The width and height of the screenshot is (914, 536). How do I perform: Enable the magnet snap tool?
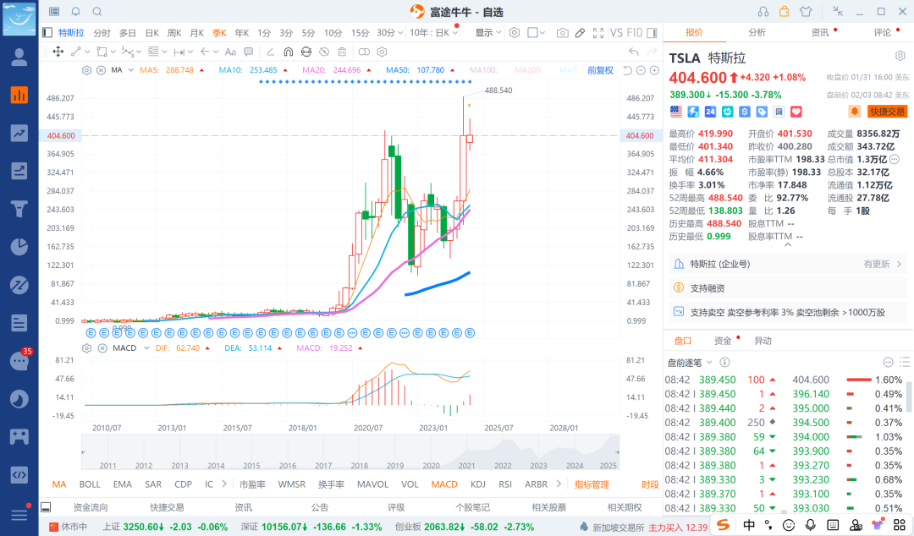click(x=288, y=52)
